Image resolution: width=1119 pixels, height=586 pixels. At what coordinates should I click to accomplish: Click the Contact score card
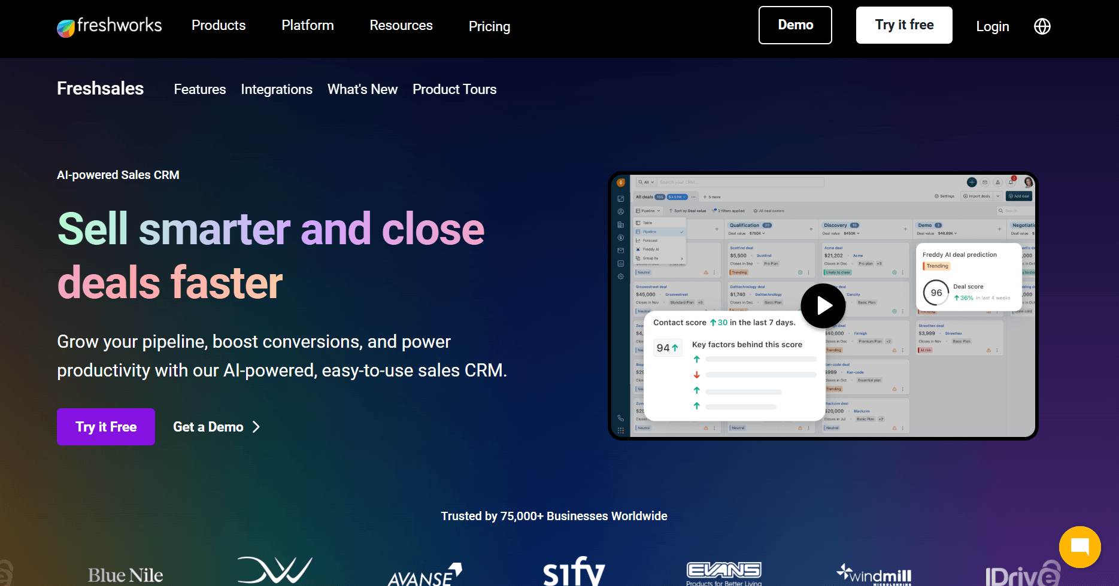point(735,366)
